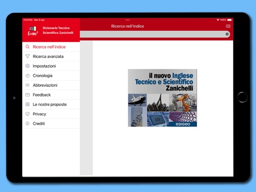The height and width of the screenshot is (192, 256).
Task: Open the Crediti entry
Action: coord(51,123)
